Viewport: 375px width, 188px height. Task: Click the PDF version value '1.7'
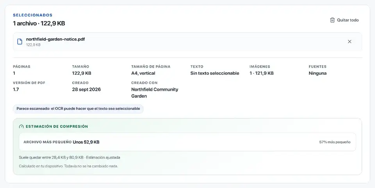click(x=16, y=90)
